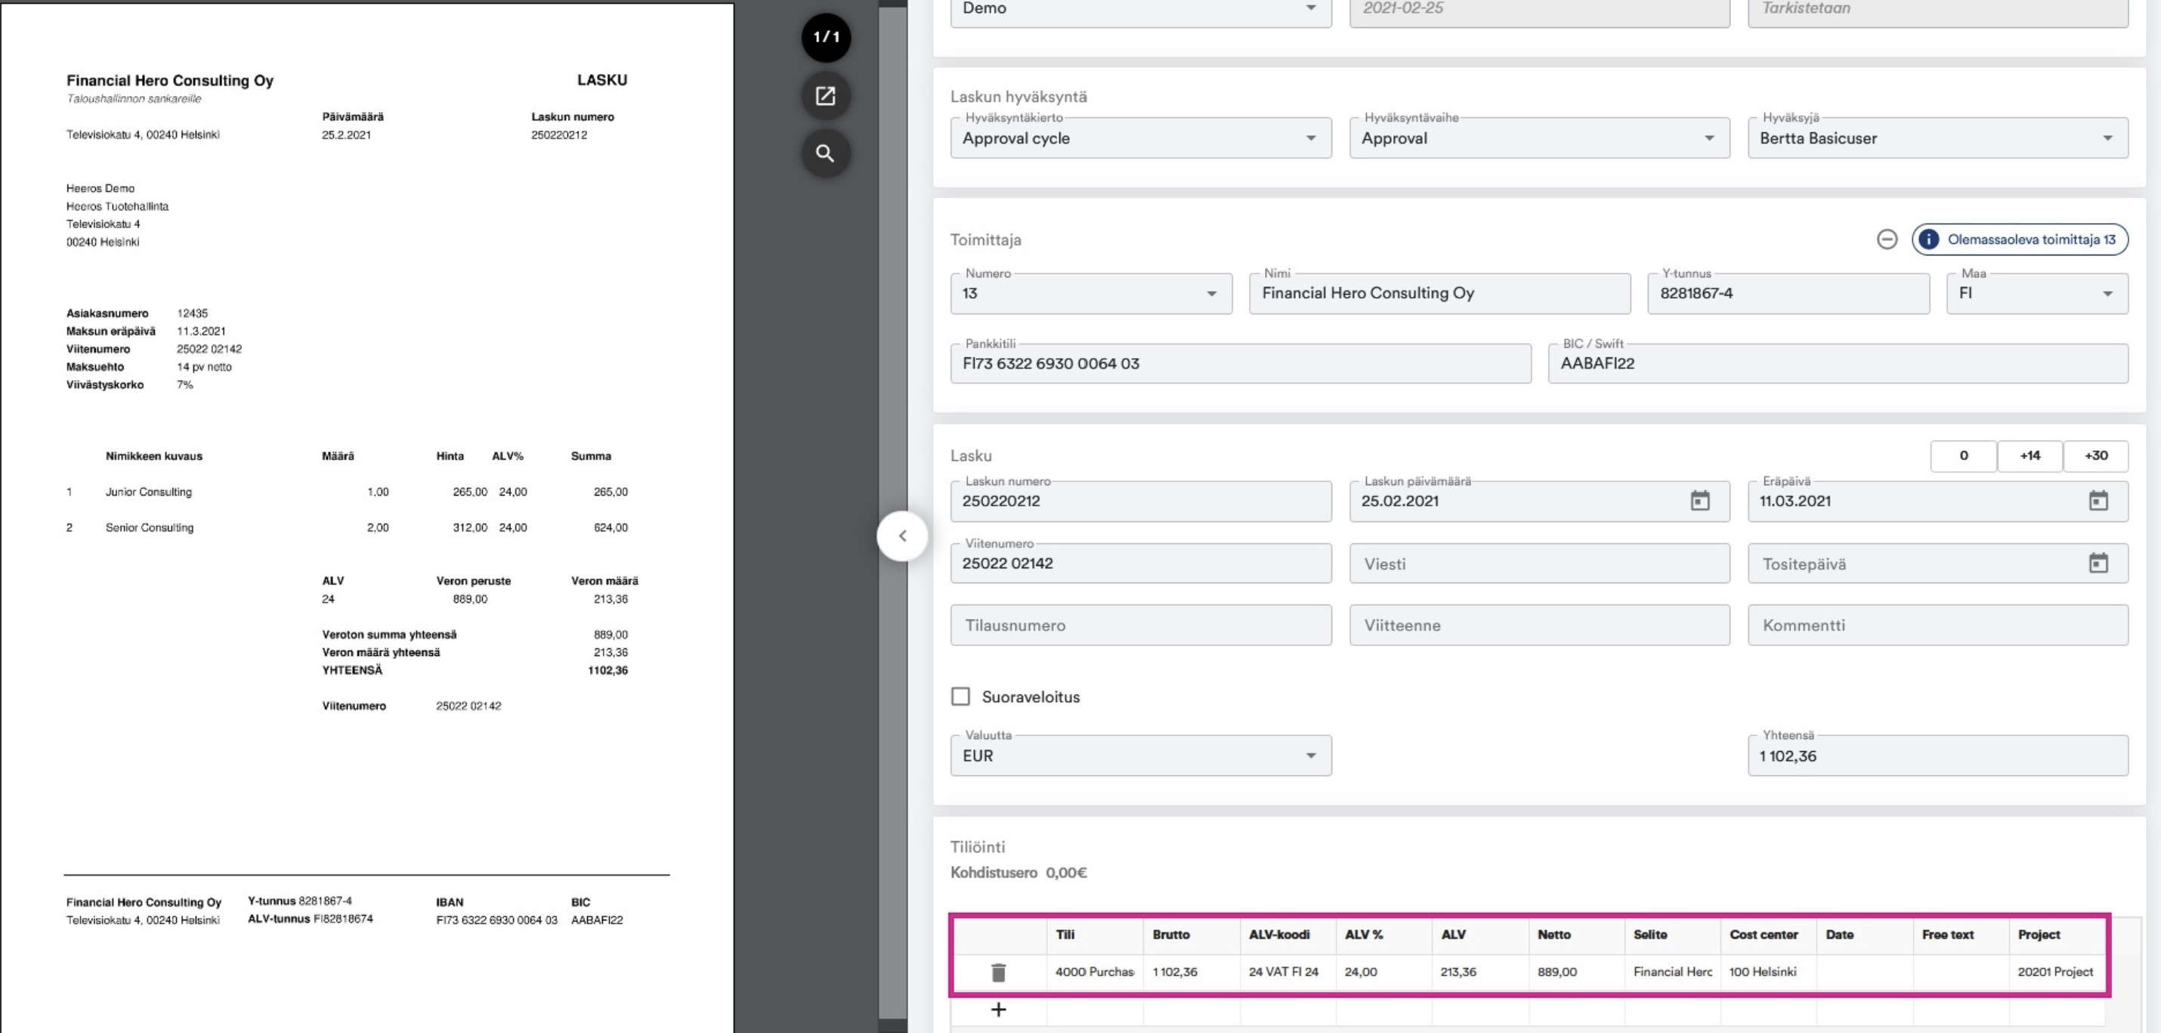
Task: Open Hyväksyjä Bertta Basicuser dropdown
Action: (1937, 138)
